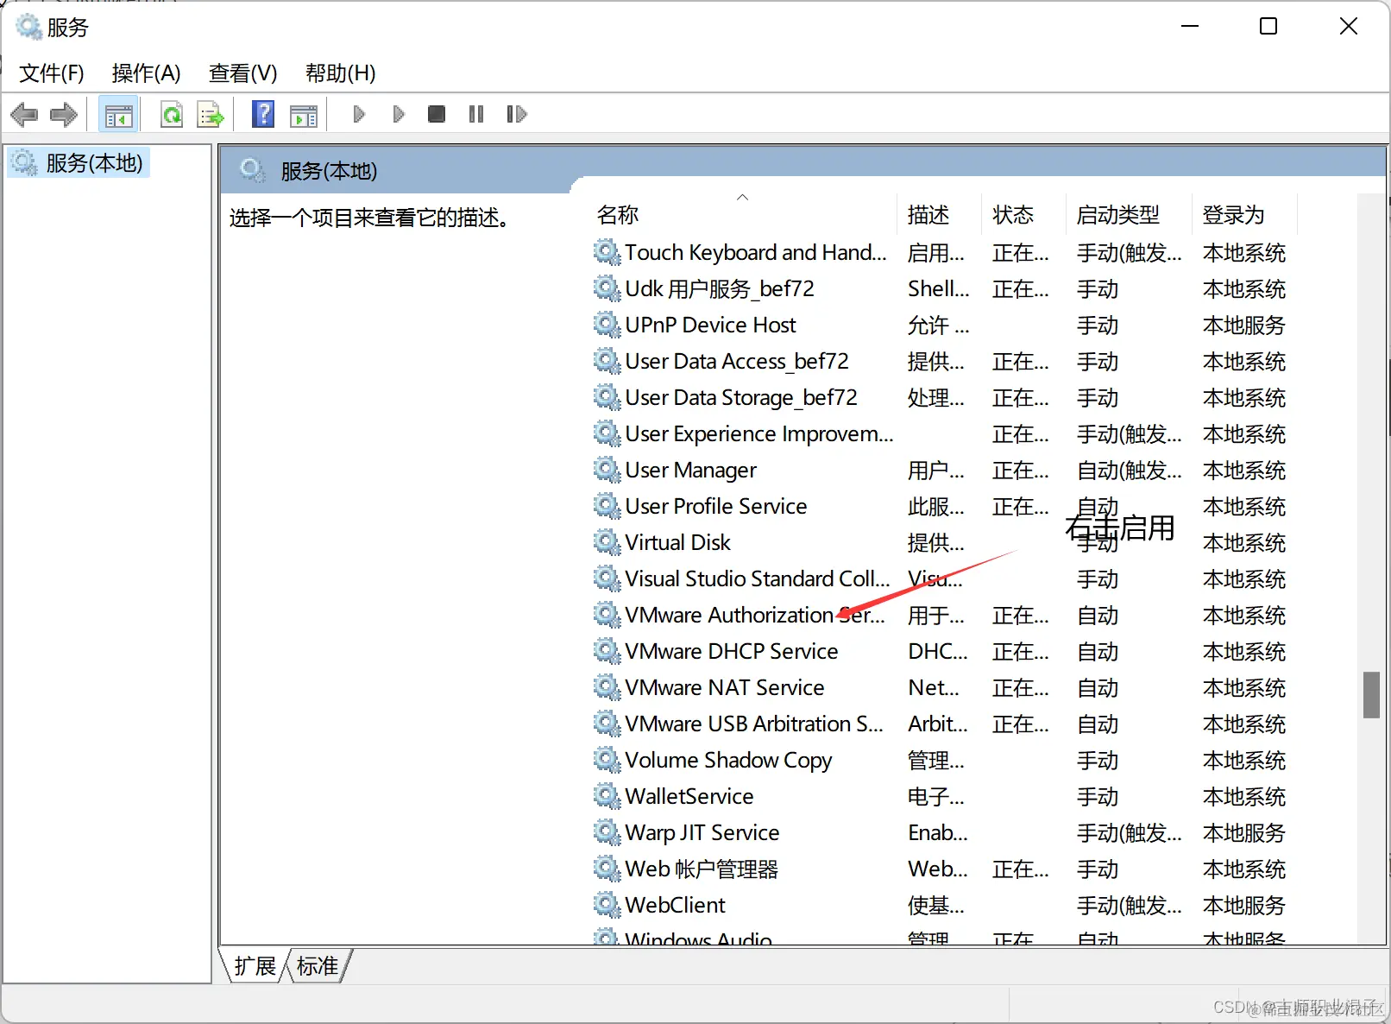Click the Stop Service square icon
Image resolution: width=1391 pixels, height=1024 pixels.
tap(437, 114)
